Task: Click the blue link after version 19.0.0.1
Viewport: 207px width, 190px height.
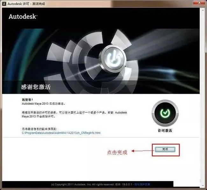Action: [142, 184]
